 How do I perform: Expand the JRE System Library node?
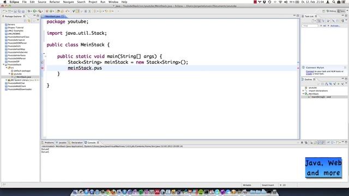tap(7, 80)
